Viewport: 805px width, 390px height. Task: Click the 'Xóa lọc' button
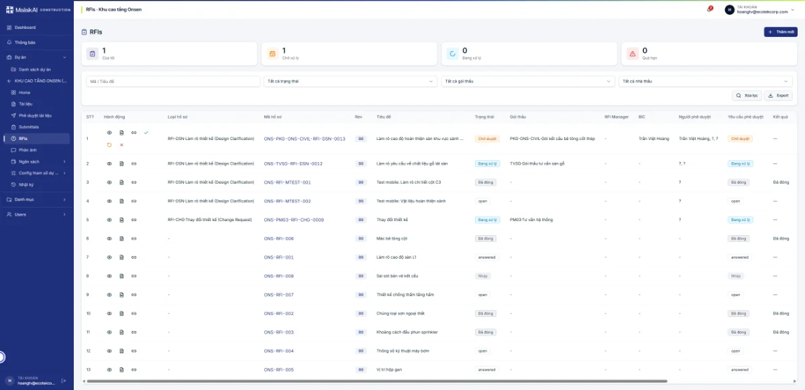tap(747, 96)
